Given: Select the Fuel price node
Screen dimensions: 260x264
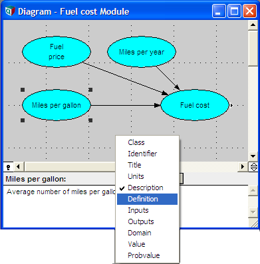Looking at the screenshot, I should [57, 52].
